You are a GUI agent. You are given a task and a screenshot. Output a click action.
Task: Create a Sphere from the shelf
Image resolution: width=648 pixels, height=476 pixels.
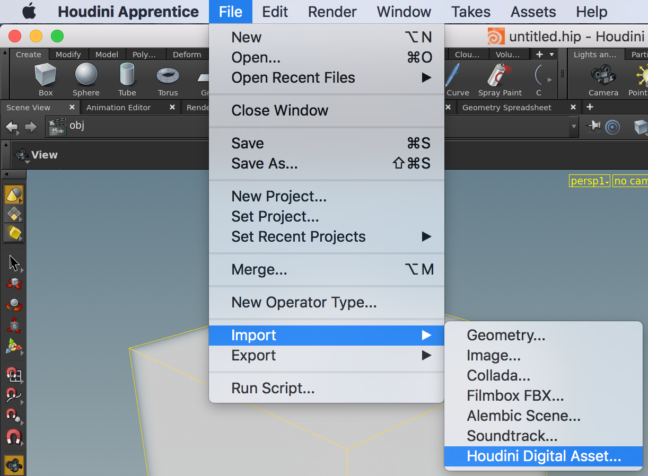86,80
